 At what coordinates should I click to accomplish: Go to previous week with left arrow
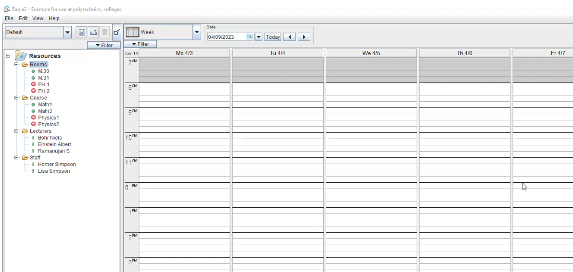[290, 37]
